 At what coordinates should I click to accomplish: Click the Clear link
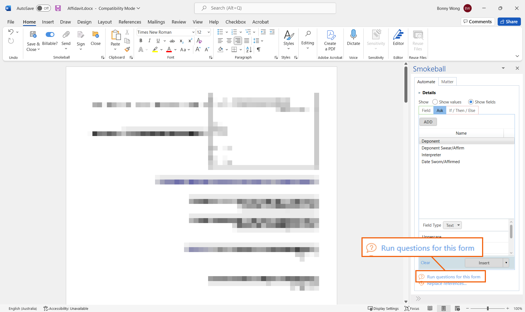click(425, 263)
